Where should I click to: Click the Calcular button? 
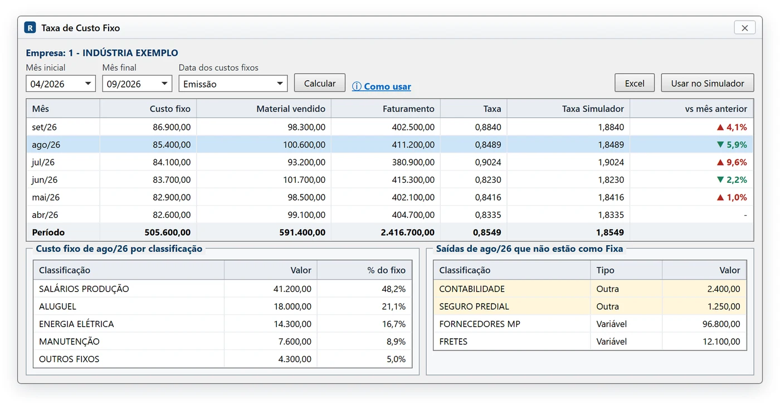tap(320, 83)
